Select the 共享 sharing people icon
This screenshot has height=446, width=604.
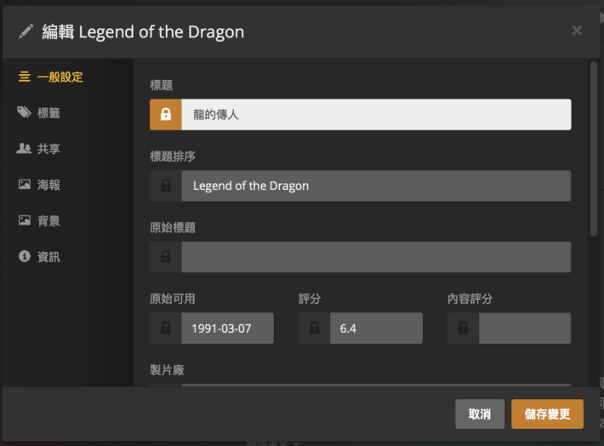pyautogui.click(x=24, y=148)
